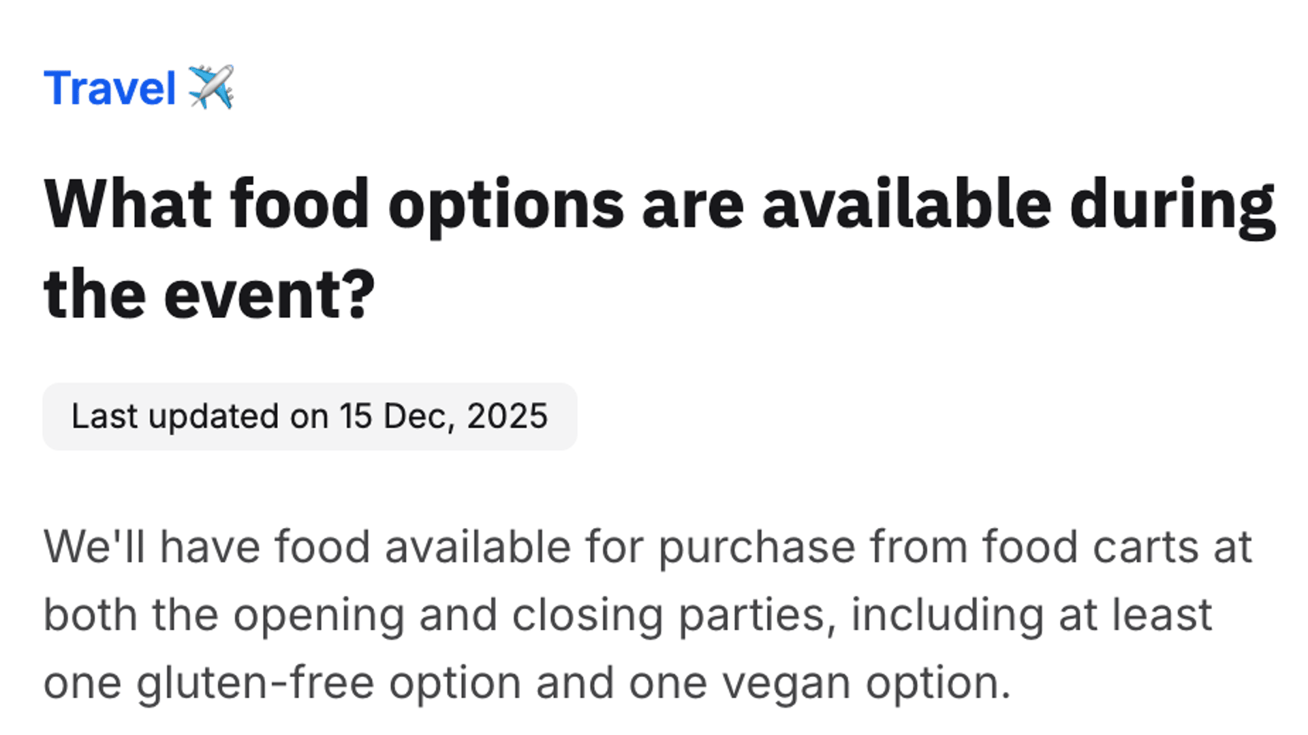Click the airplane emoji icon
This screenshot has height=735, width=1308.
211,87
